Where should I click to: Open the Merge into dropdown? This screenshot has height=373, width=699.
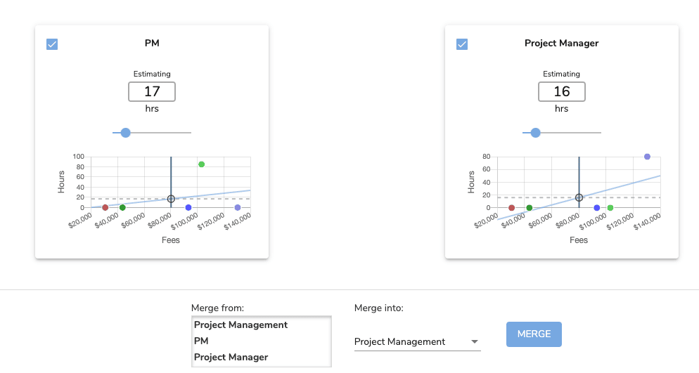[416, 342]
